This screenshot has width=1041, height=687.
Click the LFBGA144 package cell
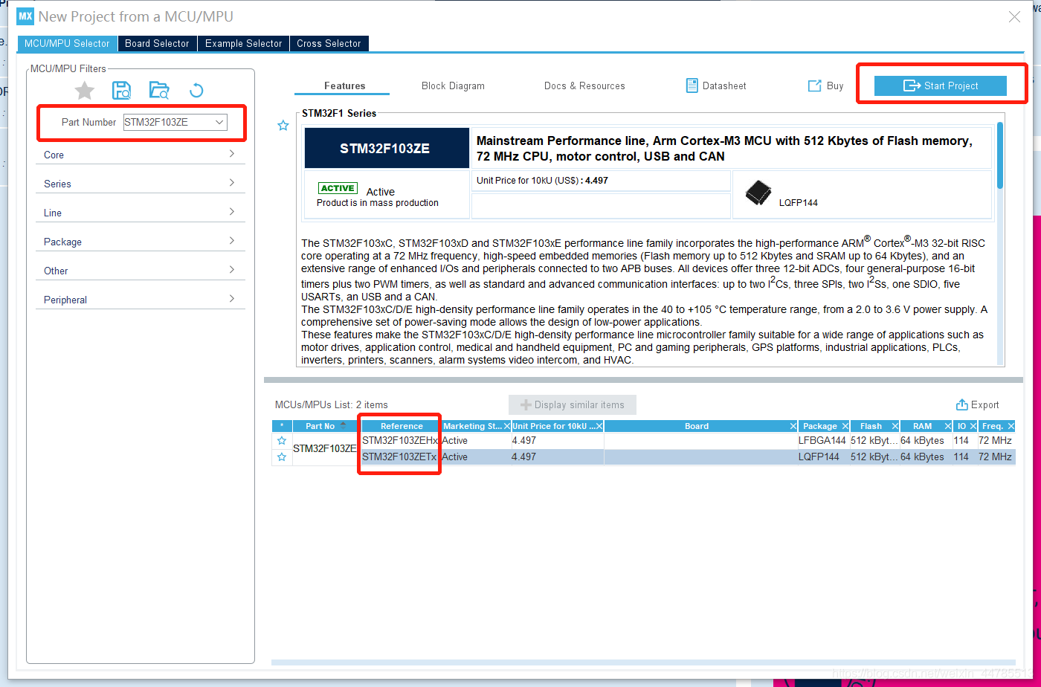coord(822,441)
